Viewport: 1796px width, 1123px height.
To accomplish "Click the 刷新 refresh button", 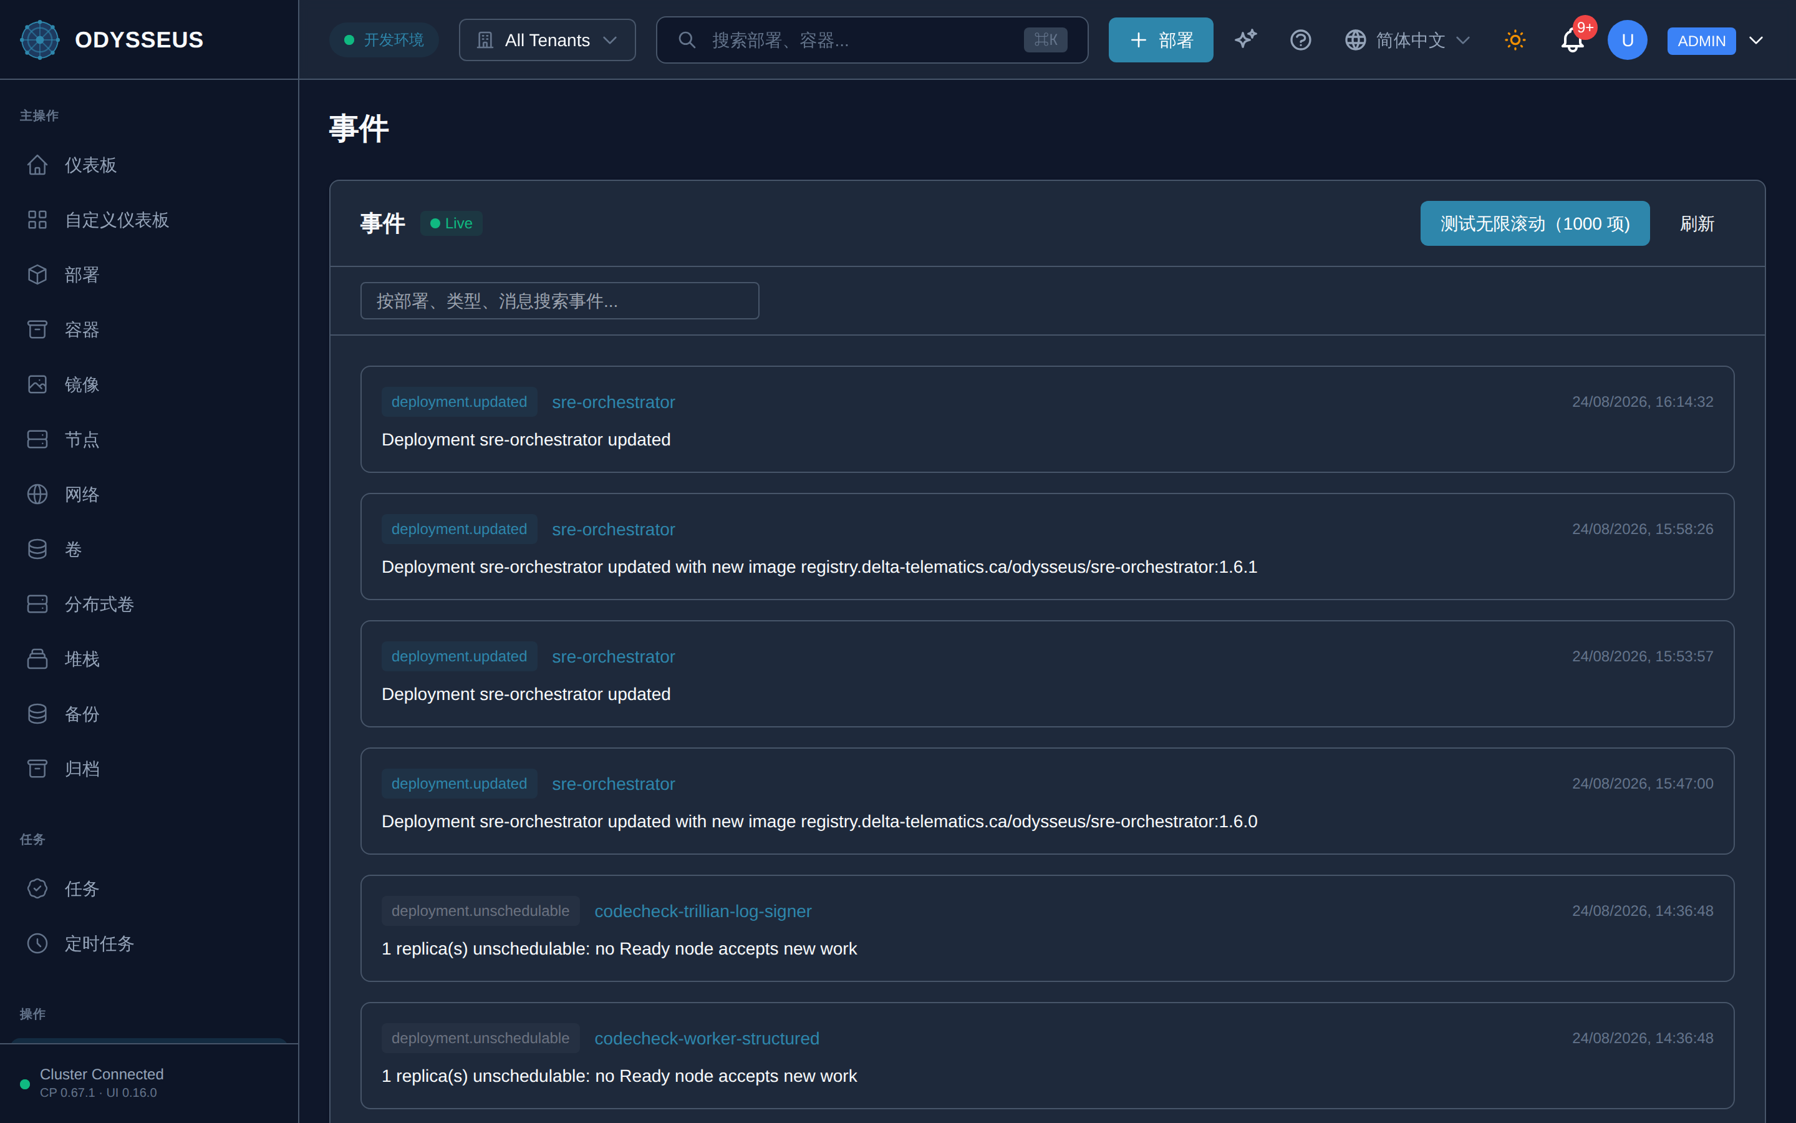I will pos(1697,223).
